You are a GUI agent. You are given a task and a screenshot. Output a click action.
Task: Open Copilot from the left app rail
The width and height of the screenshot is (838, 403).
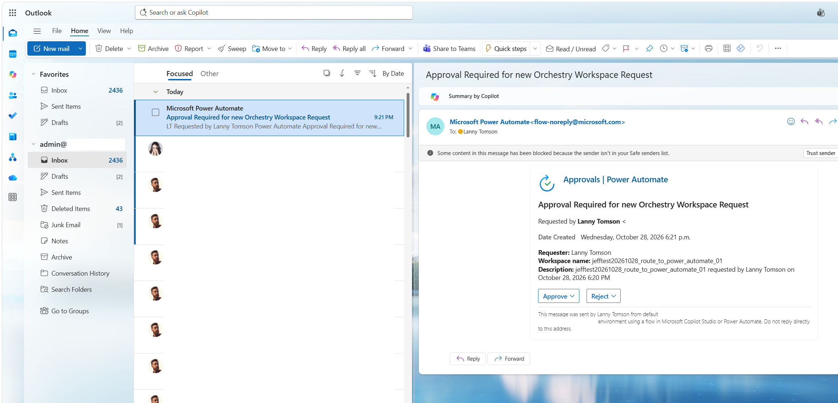[13, 74]
